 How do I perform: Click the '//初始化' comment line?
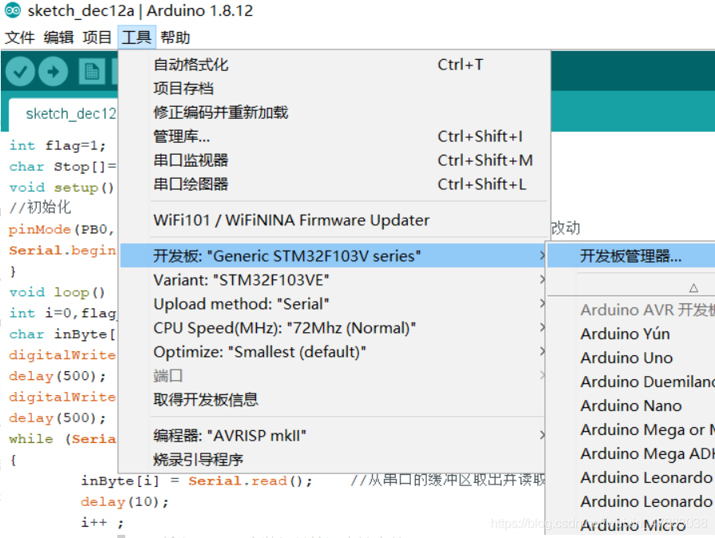[40, 208]
